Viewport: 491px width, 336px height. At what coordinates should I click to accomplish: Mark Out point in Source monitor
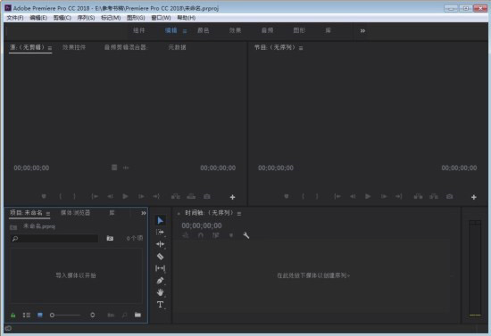tap(74, 196)
